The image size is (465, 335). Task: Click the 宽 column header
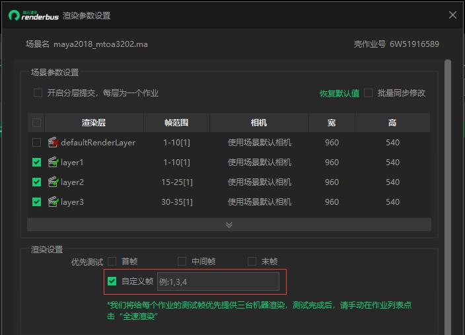tap(332, 122)
